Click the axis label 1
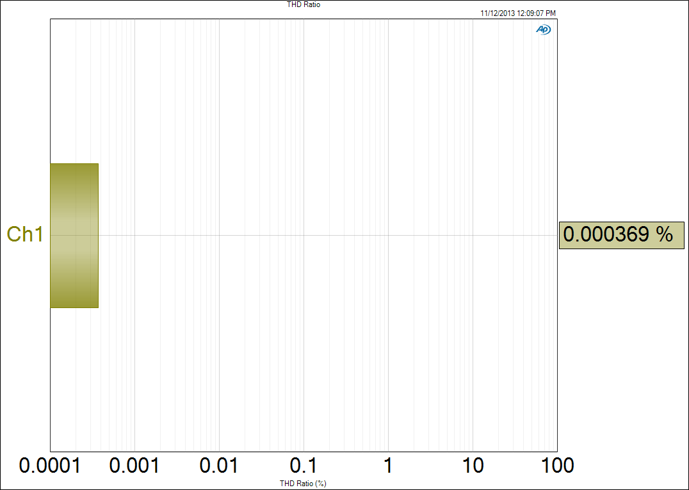The image size is (689, 490). click(388, 466)
